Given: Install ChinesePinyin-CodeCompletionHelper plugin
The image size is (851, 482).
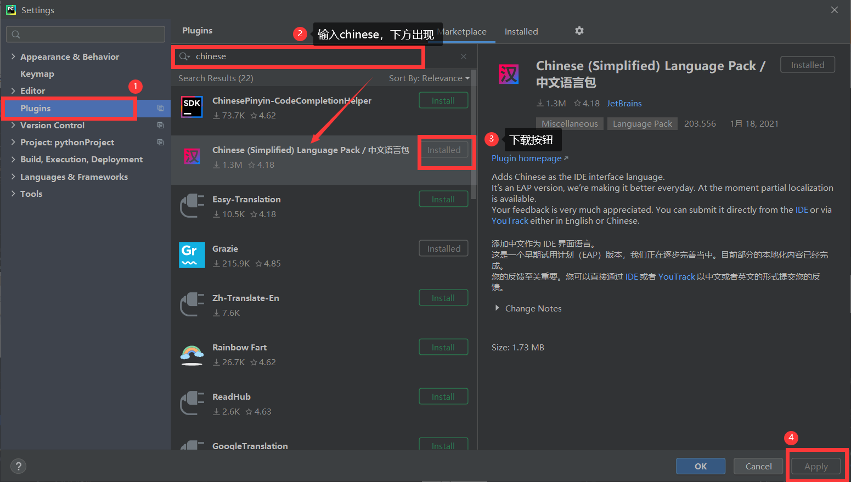Looking at the screenshot, I should tap(443, 100).
